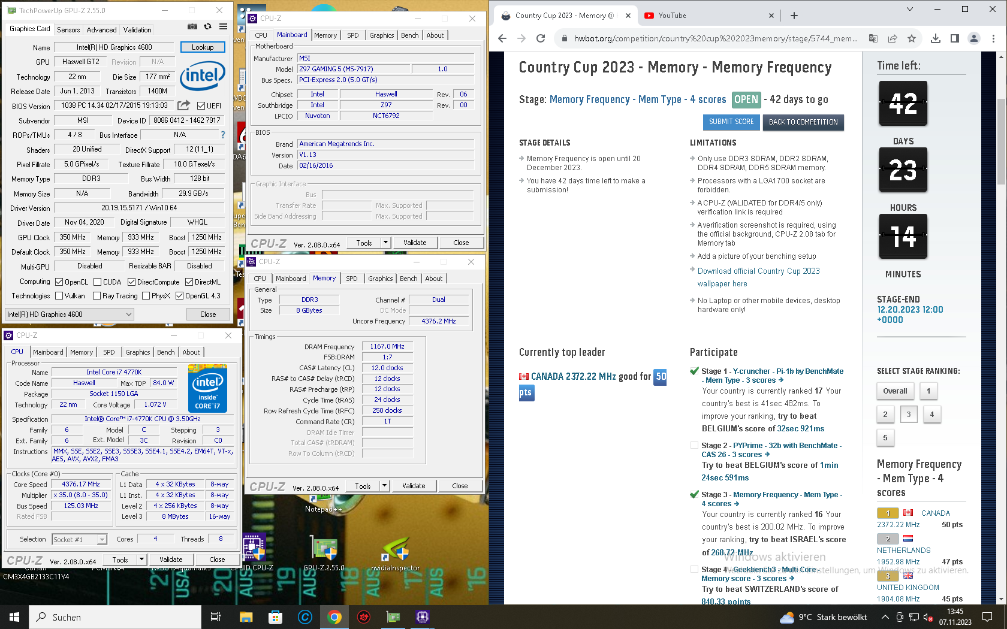This screenshot has height=629, width=1007.
Task: Click the red gear taskbar icon
Action: click(x=364, y=617)
